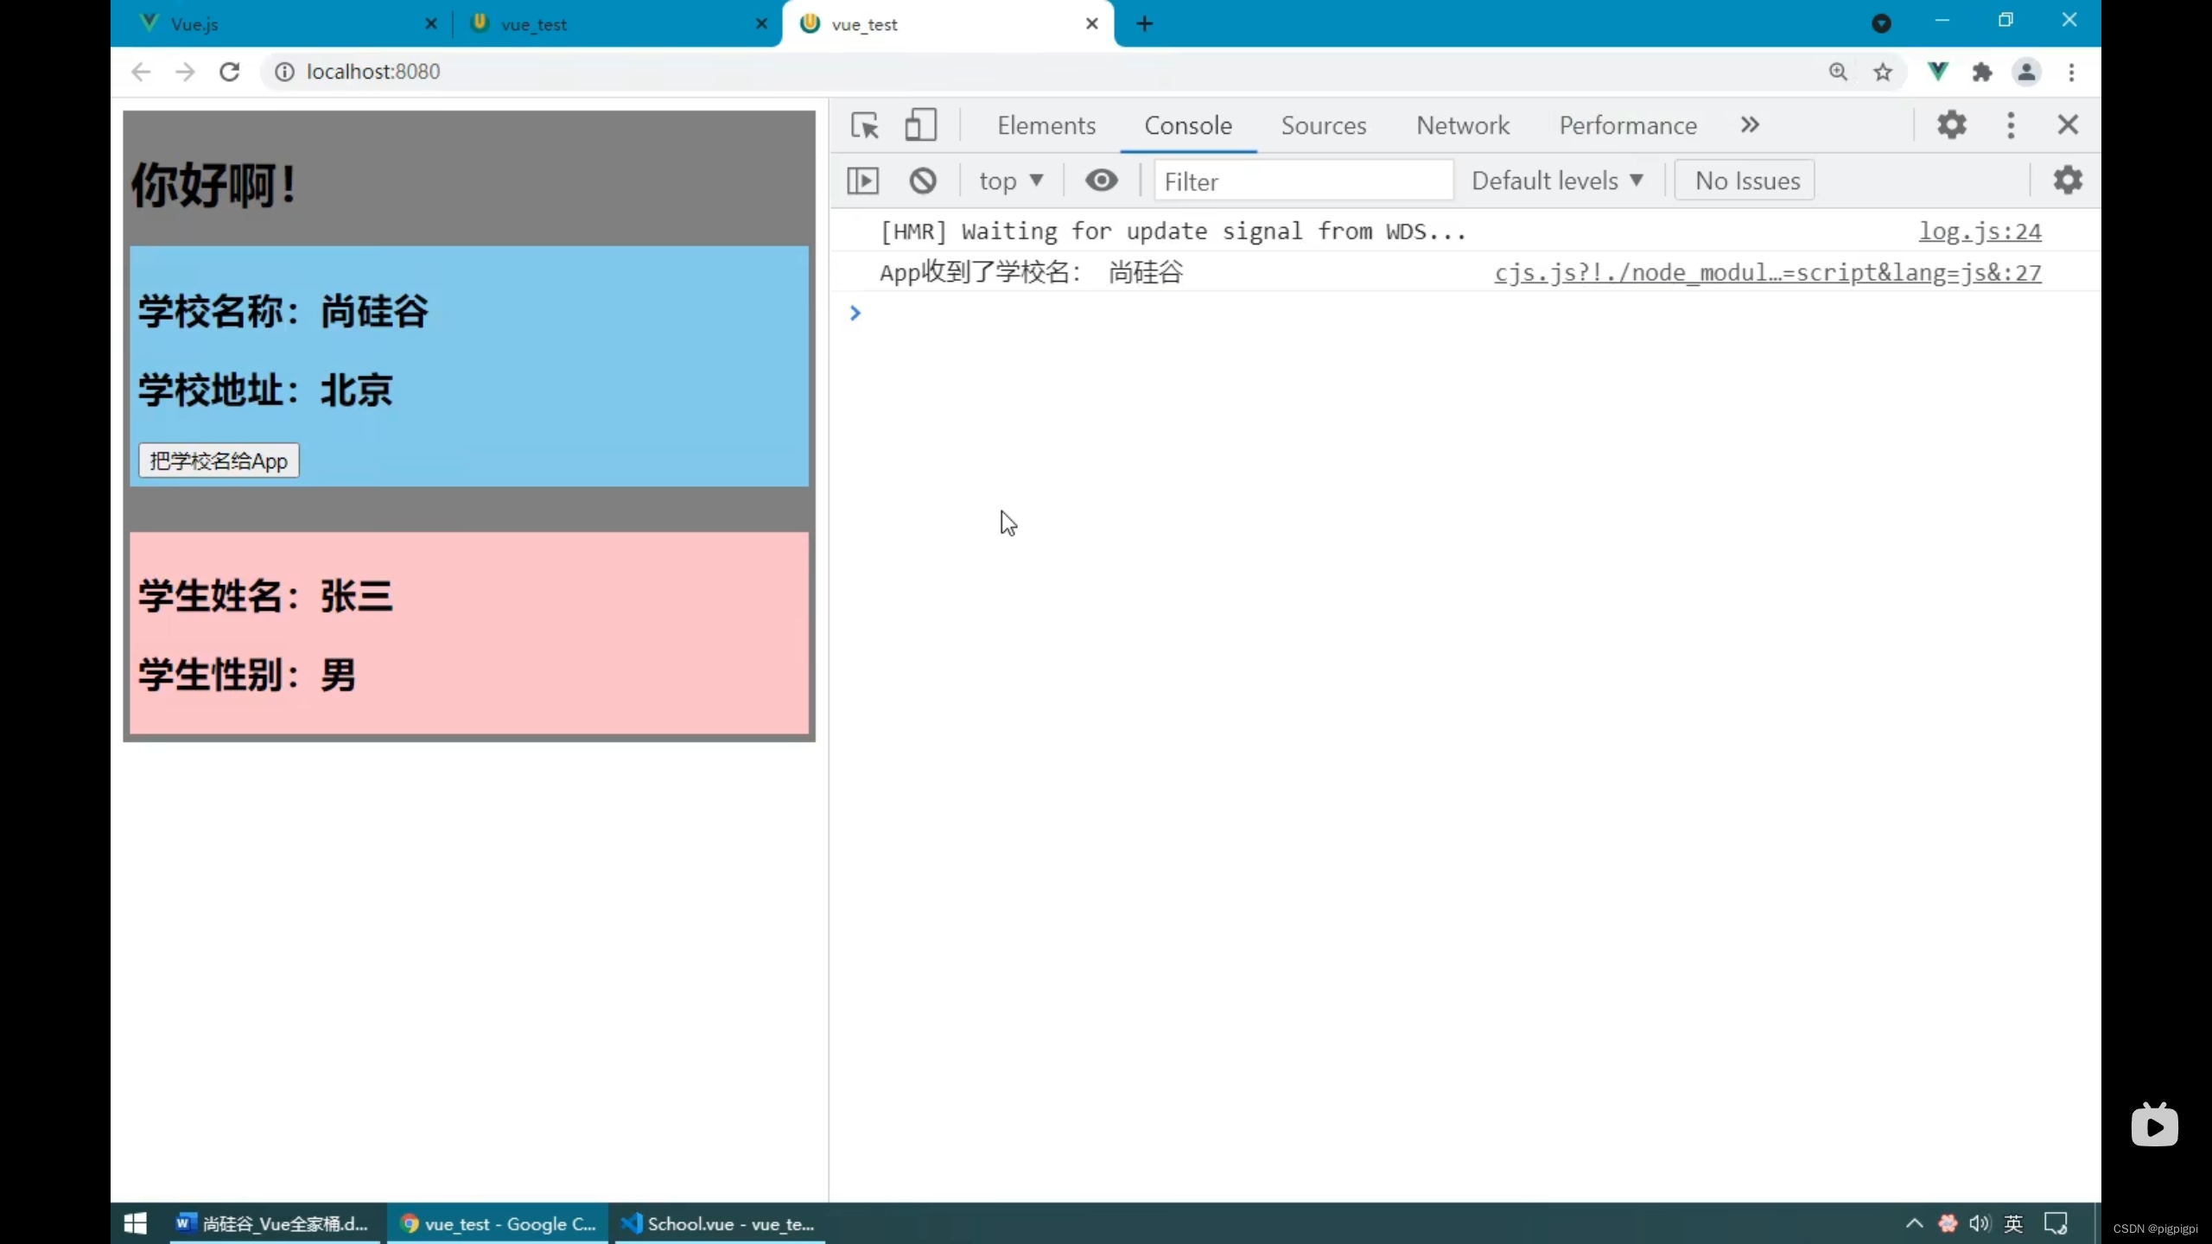The height and width of the screenshot is (1244, 2212).
Task: Click the clear console icon
Action: (924, 181)
